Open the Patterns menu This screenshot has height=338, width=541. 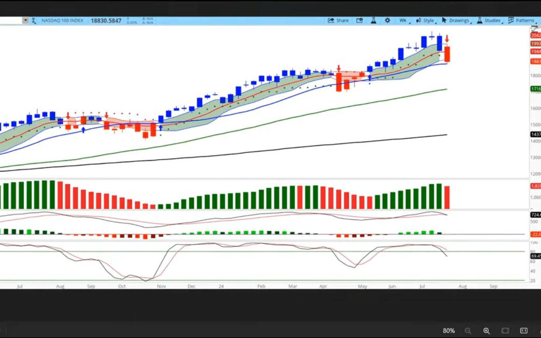click(x=522, y=20)
